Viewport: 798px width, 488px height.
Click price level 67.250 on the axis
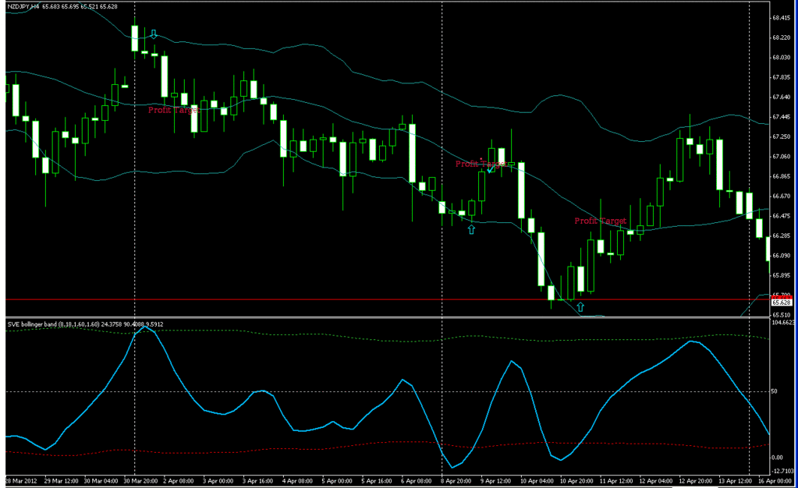point(781,136)
